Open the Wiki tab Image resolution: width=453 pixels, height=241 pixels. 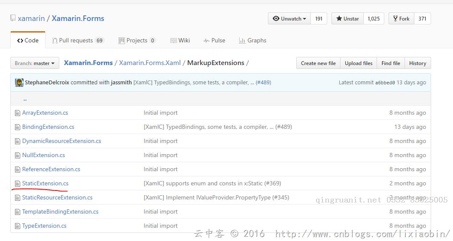180,40
